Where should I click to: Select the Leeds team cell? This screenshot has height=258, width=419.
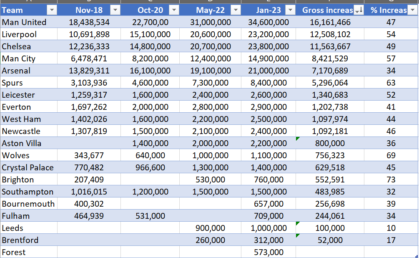pos(29,228)
